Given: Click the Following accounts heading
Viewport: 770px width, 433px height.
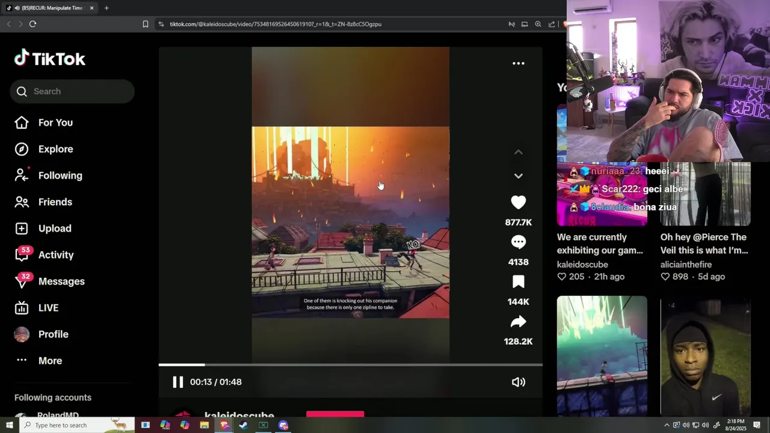Looking at the screenshot, I should tap(53, 398).
